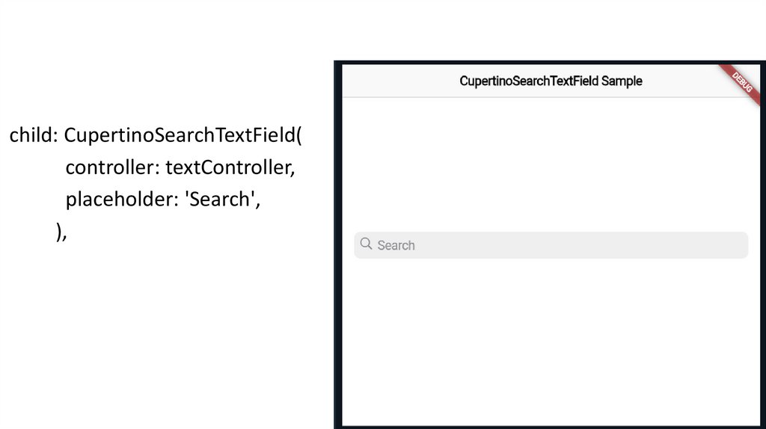Click the word Sample in the title
Image resolution: width=766 pixels, height=429 pixels.
[622, 81]
